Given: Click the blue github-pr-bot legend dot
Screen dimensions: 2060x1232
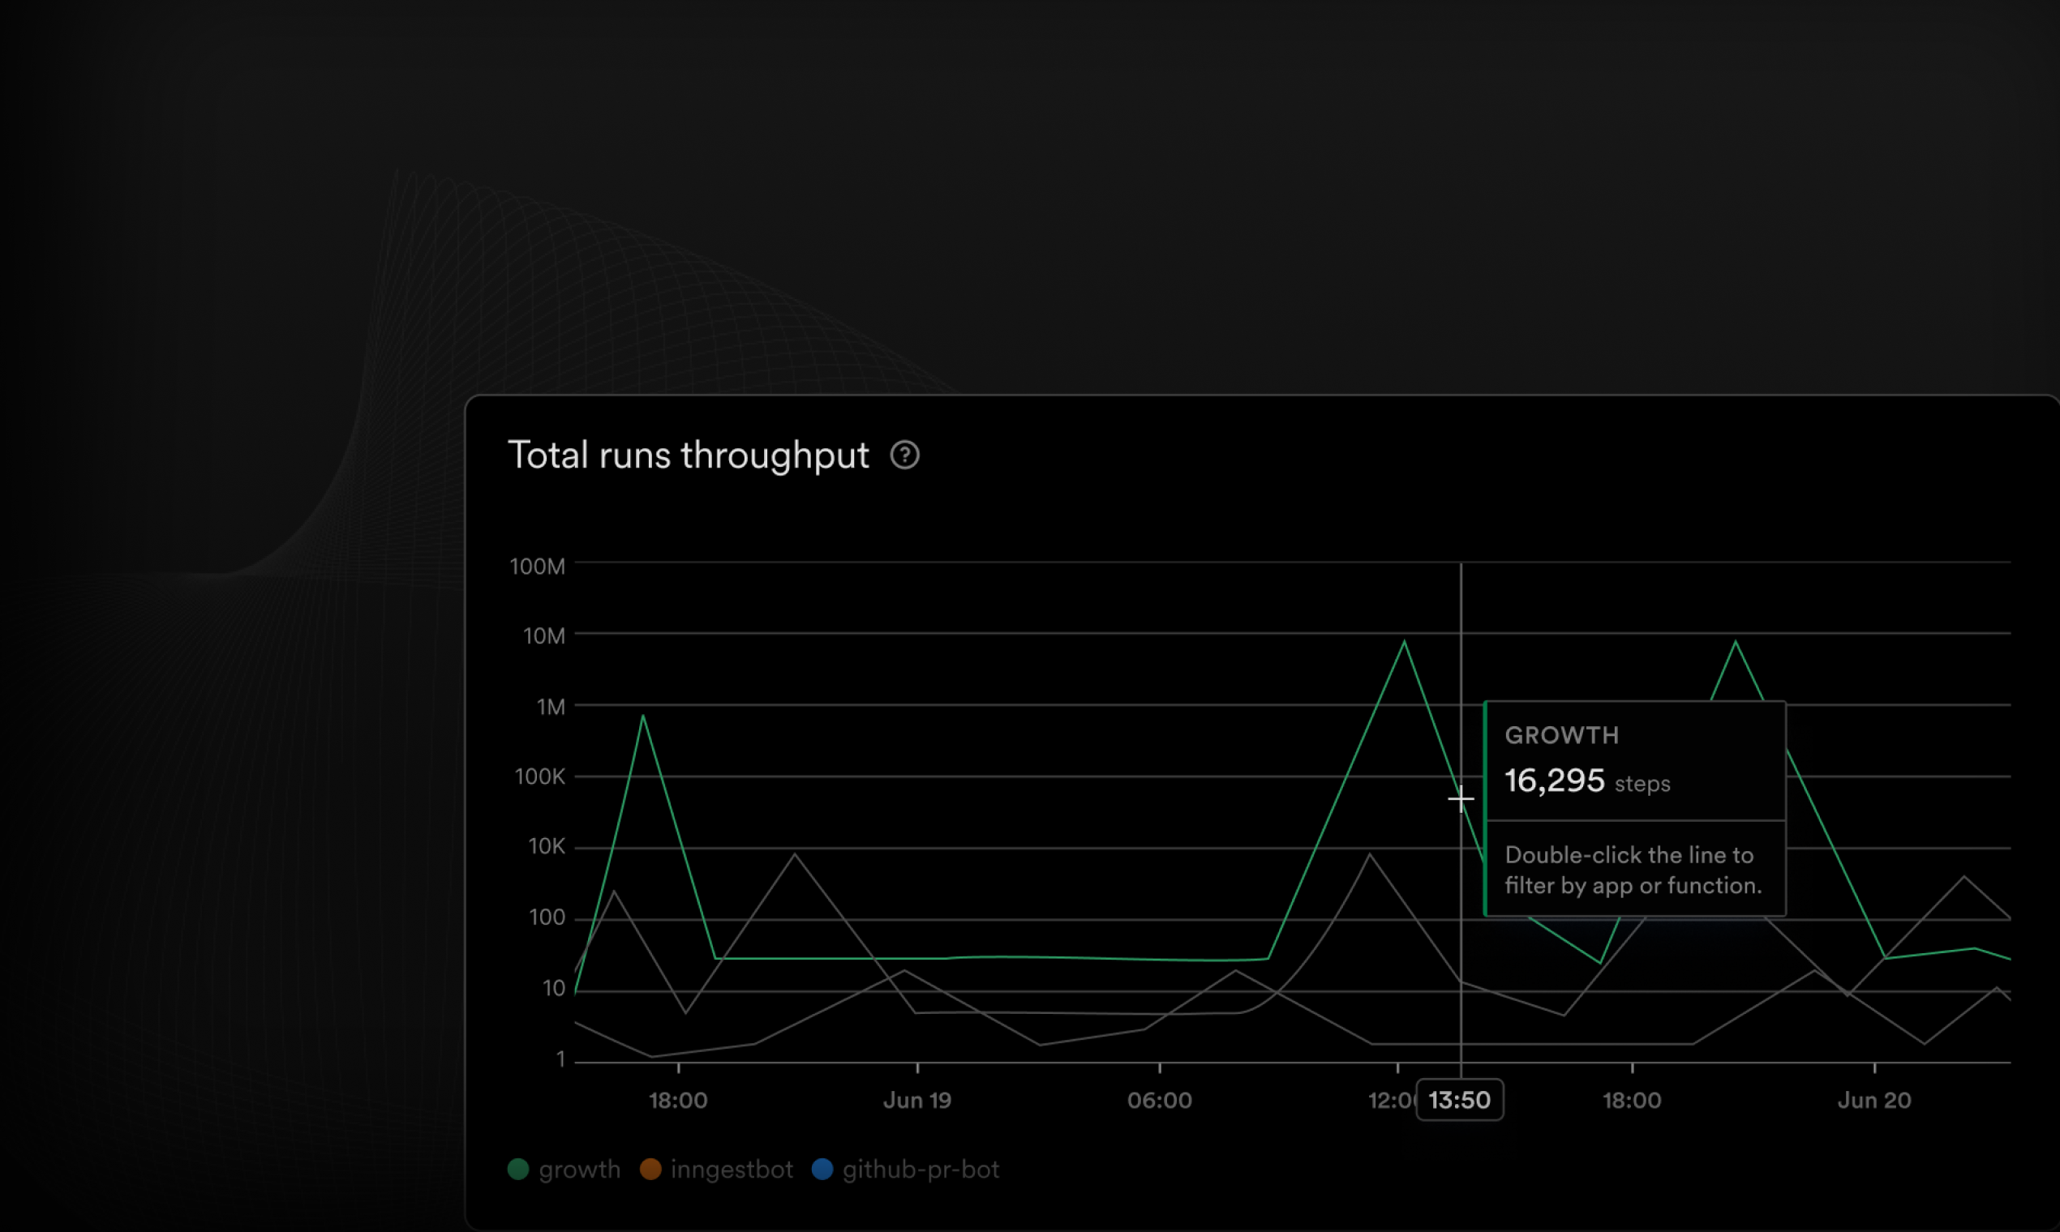Looking at the screenshot, I should click(x=822, y=1170).
